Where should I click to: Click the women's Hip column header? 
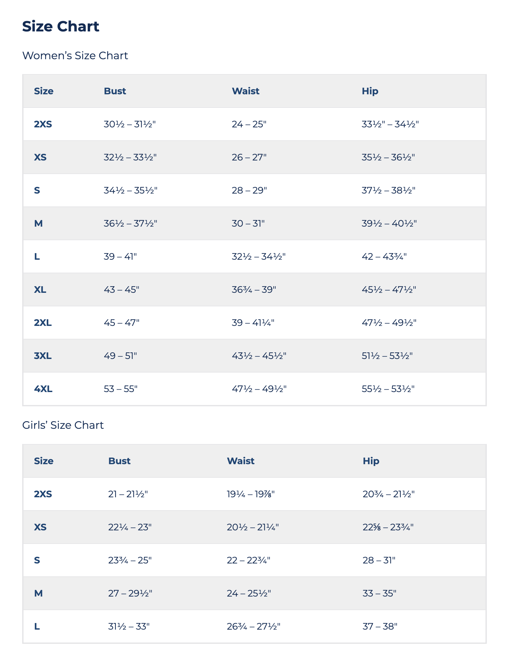(x=370, y=91)
